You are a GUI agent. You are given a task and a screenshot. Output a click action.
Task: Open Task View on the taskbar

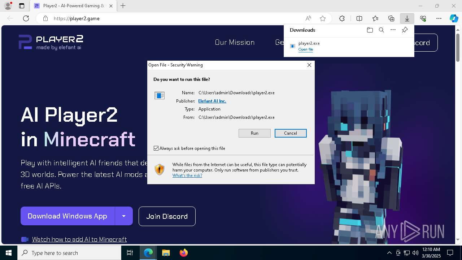(130, 253)
